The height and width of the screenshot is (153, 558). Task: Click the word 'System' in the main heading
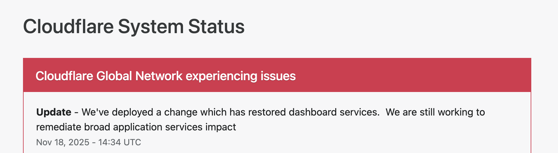(x=151, y=26)
